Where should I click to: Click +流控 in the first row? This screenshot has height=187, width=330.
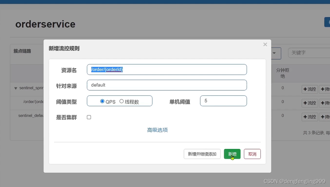310,89
